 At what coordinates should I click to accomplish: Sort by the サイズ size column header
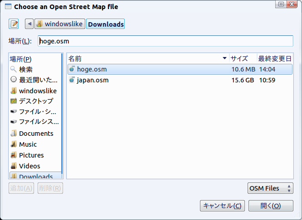243,58
